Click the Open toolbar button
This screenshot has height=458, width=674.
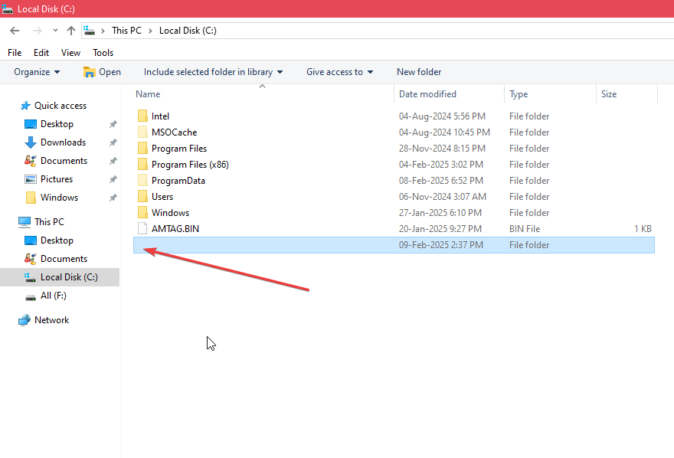pos(102,72)
